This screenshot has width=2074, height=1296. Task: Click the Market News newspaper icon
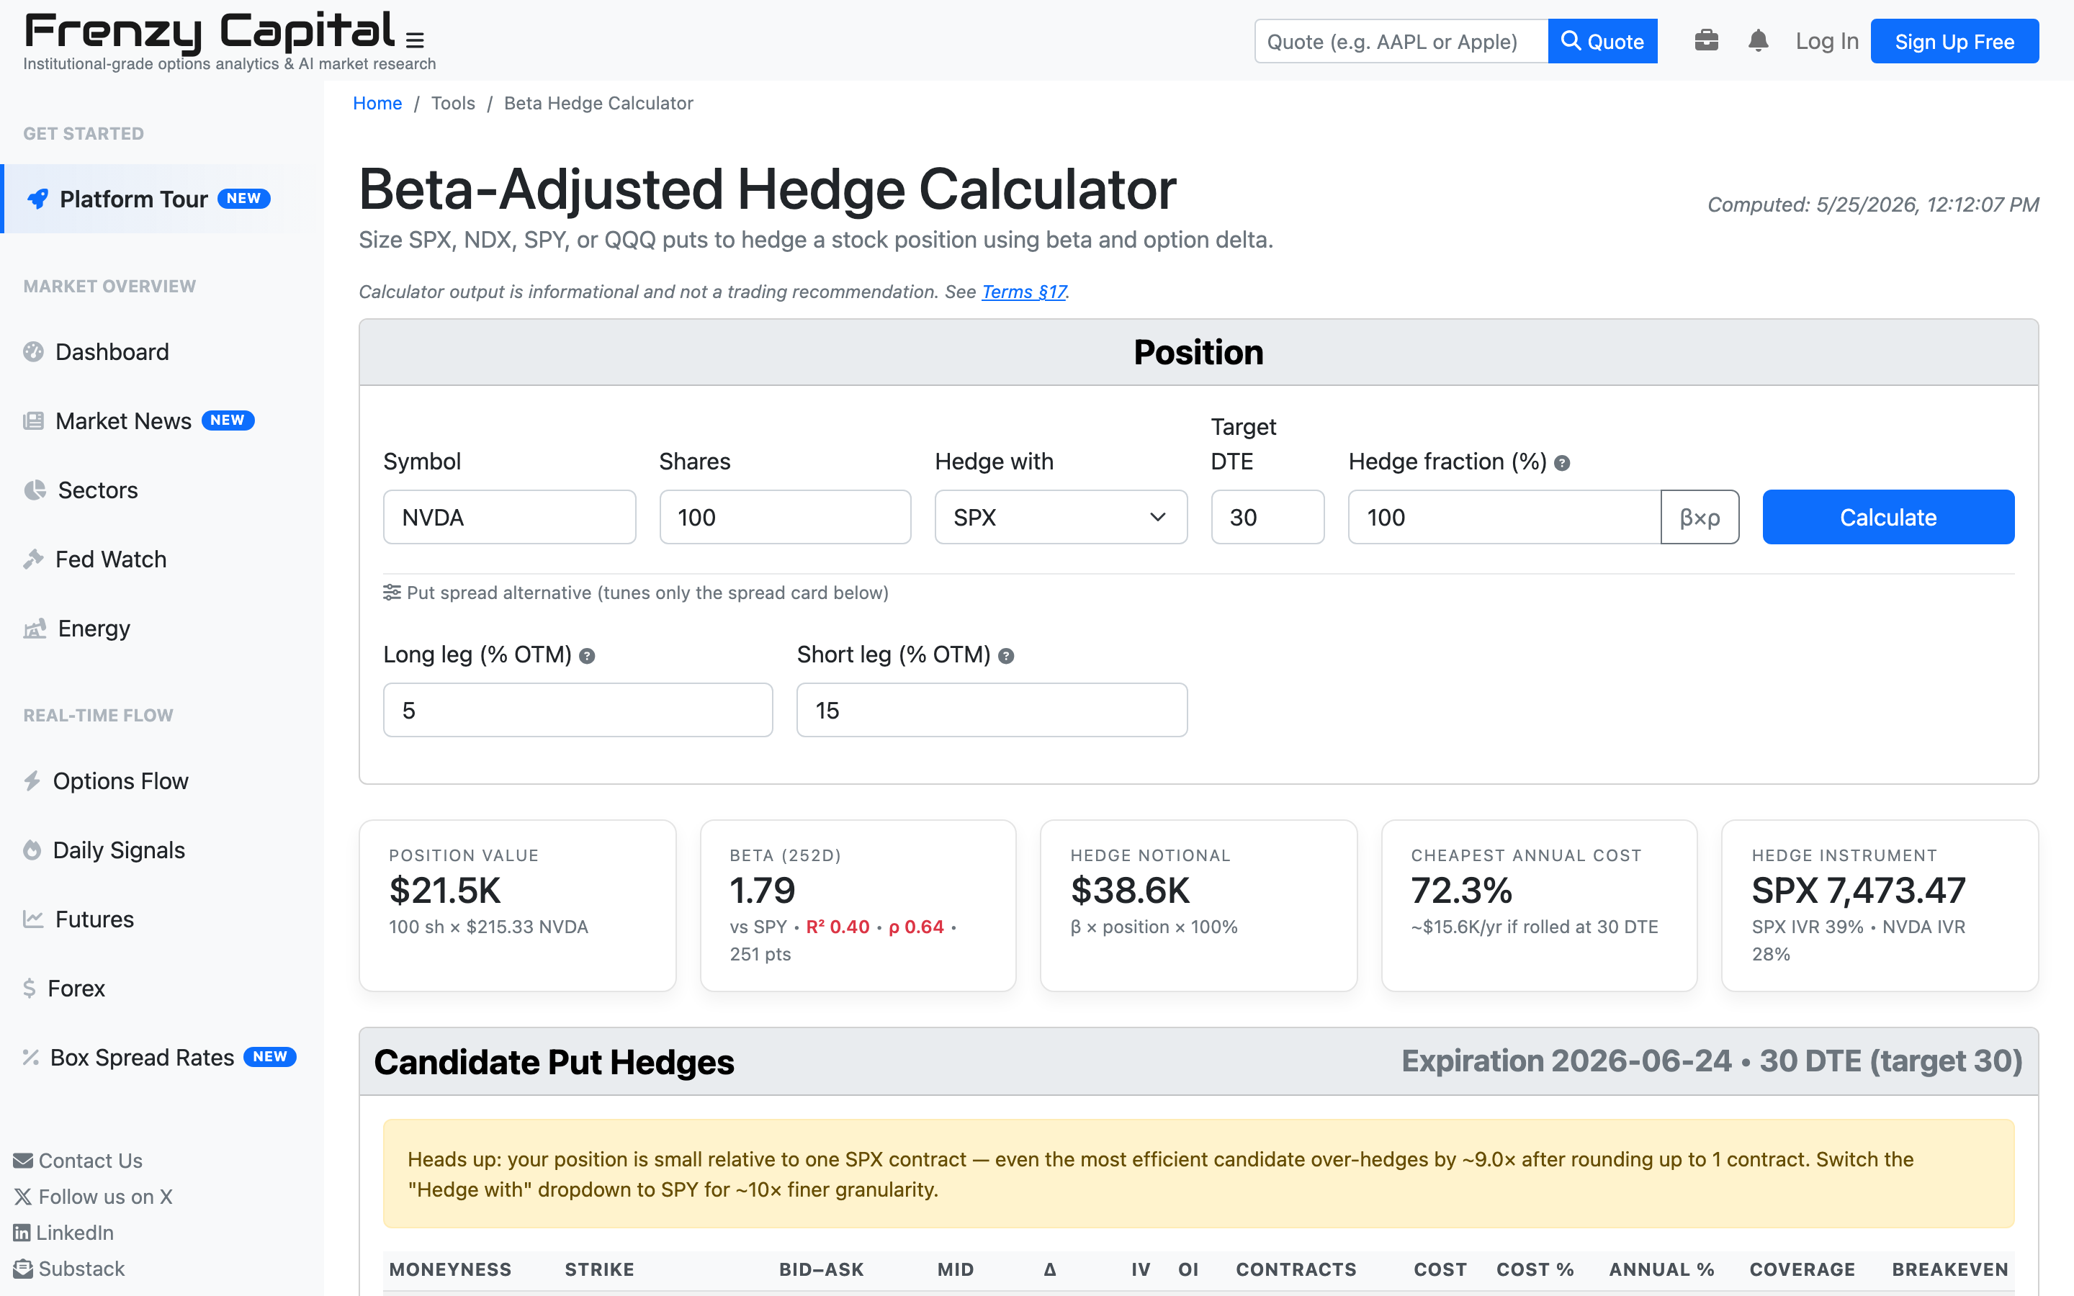pyautogui.click(x=33, y=421)
